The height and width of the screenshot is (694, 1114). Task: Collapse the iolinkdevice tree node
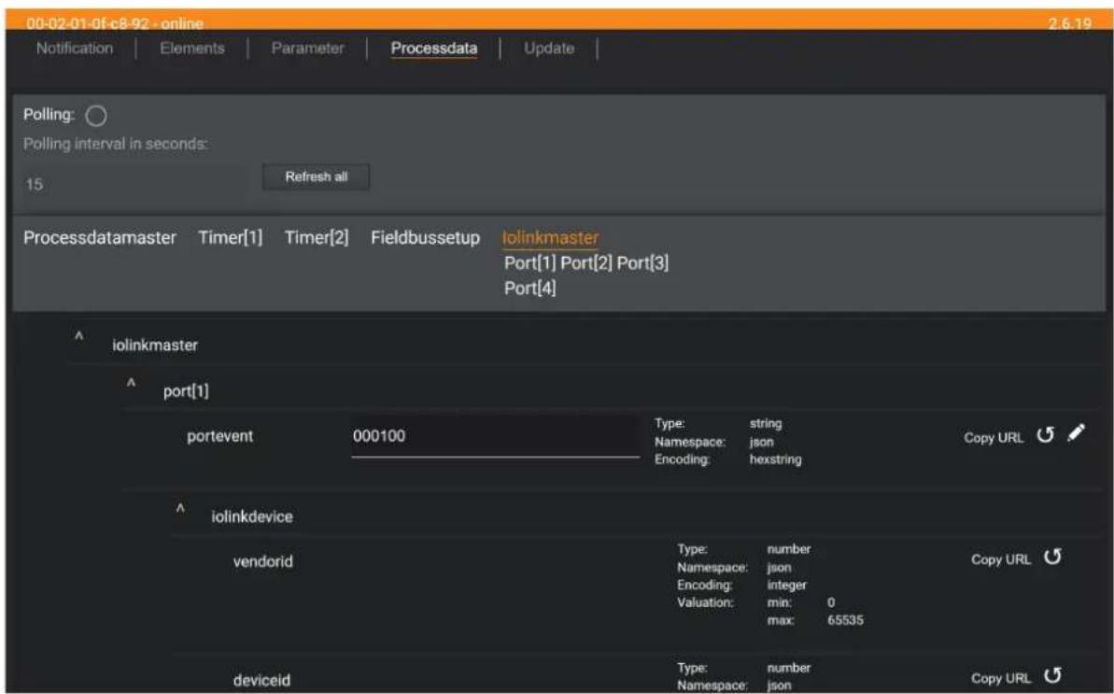point(180,509)
